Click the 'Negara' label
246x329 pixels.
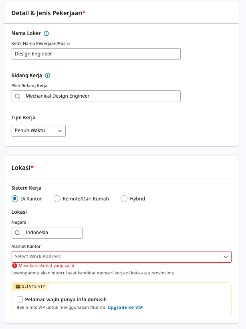(x=19, y=222)
